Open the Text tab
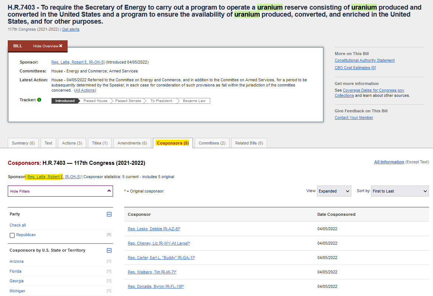This screenshot has width=433, height=296. point(48,143)
